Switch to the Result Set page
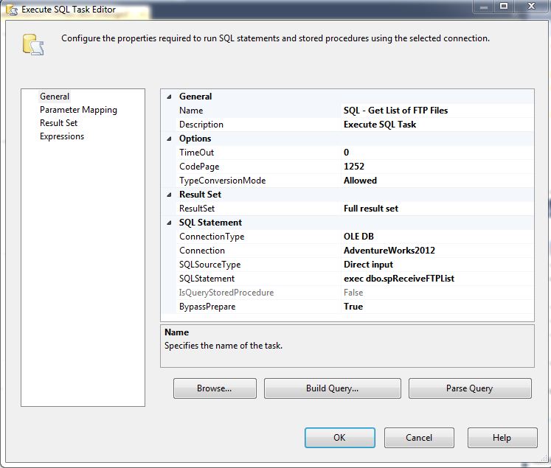This screenshot has width=551, height=468. point(58,123)
